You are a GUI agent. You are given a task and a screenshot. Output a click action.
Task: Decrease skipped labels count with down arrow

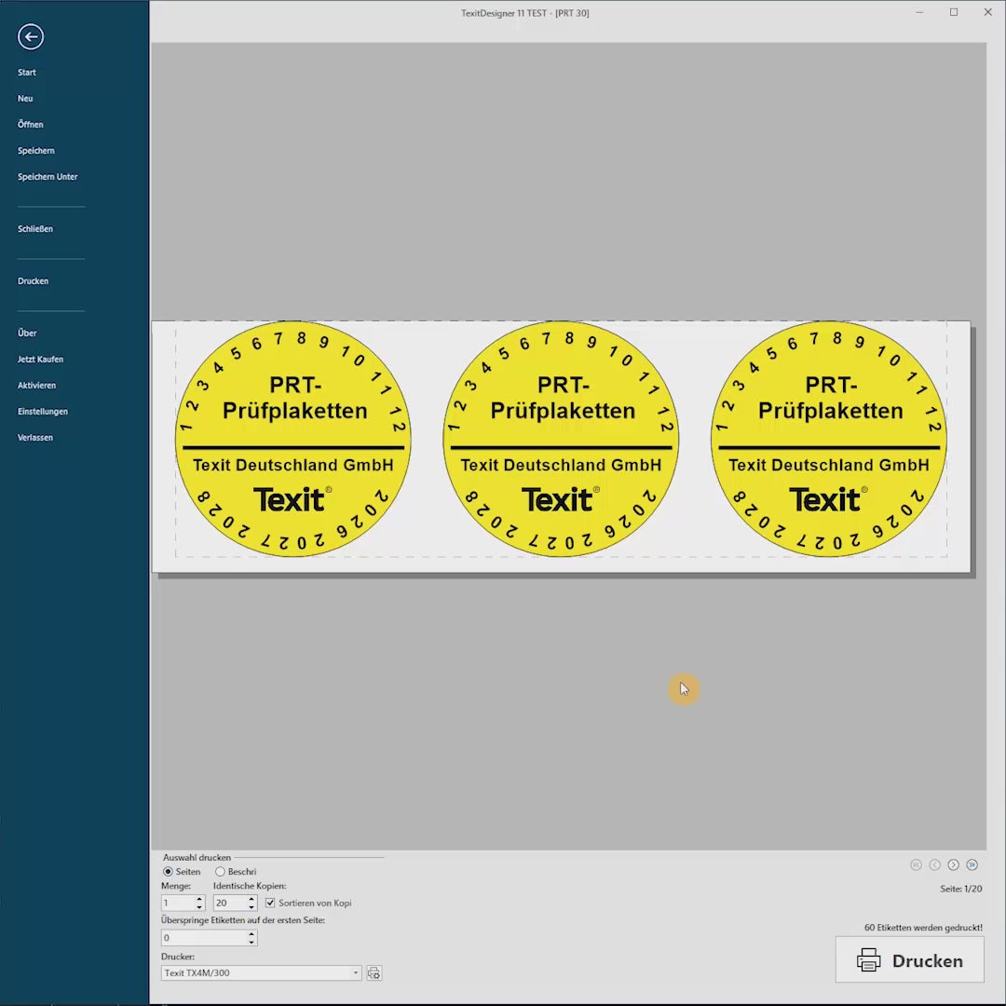pos(251,942)
